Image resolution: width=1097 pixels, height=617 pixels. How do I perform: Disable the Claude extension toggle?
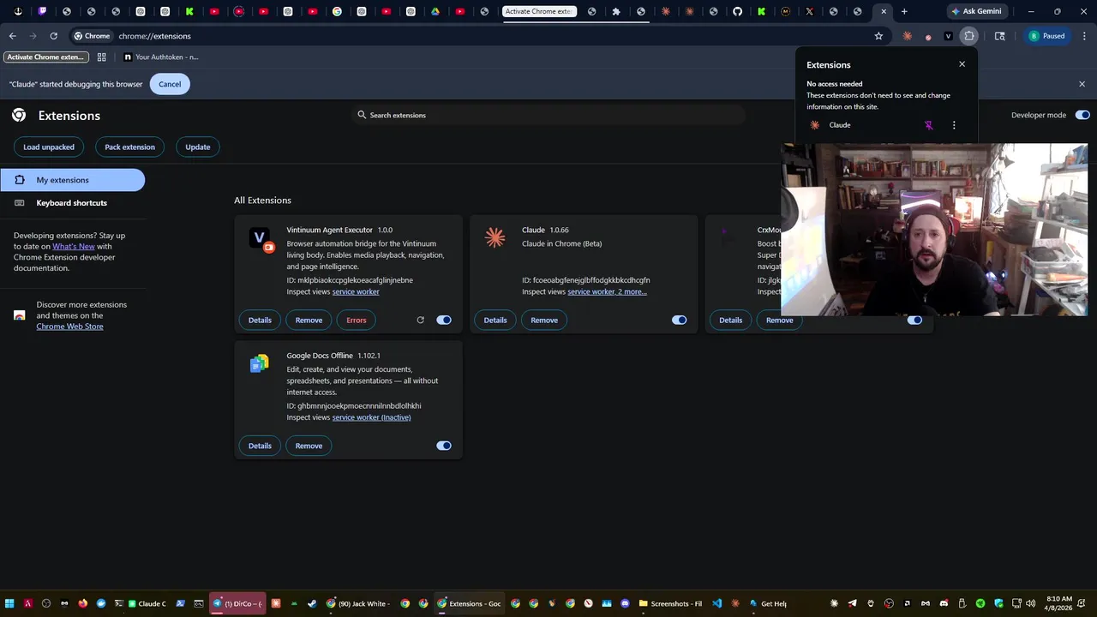click(x=679, y=320)
